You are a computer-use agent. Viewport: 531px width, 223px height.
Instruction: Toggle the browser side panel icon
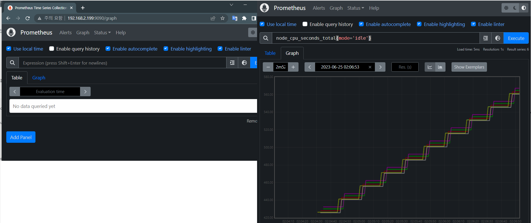pos(254,18)
